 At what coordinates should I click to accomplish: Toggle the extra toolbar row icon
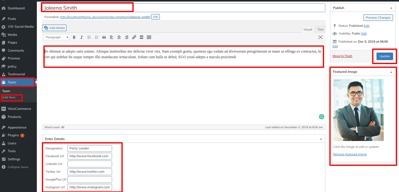pos(149,37)
